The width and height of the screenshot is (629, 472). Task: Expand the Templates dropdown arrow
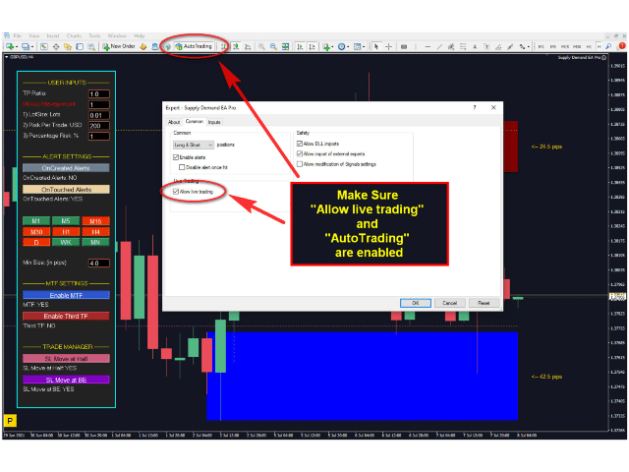(x=364, y=47)
